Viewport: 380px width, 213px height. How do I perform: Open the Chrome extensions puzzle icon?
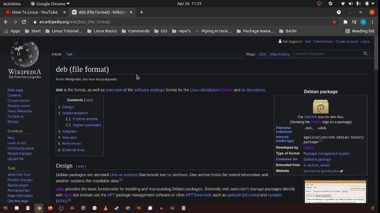coord(346,22)
